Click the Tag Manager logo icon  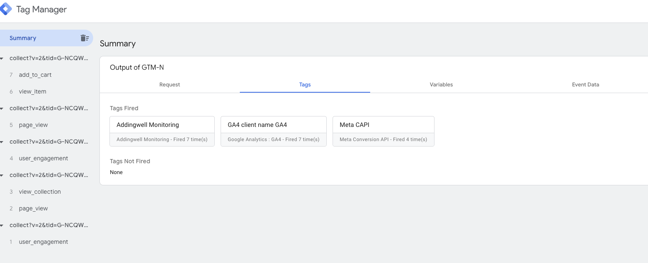[x=5, y=9]
